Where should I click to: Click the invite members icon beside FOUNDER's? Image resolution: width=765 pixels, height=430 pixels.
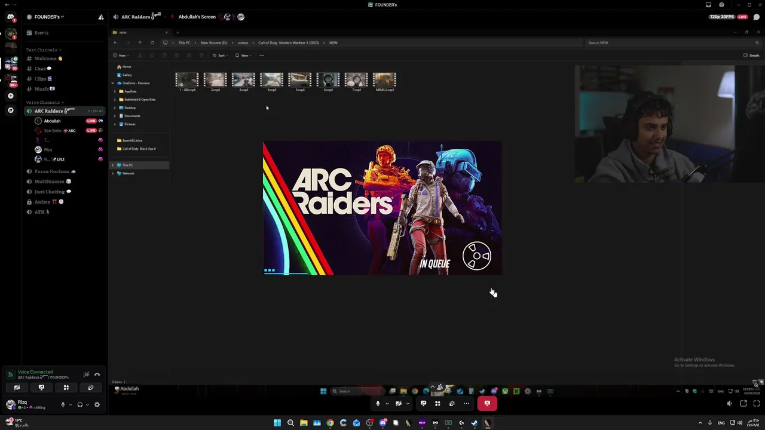coord(100,17)
